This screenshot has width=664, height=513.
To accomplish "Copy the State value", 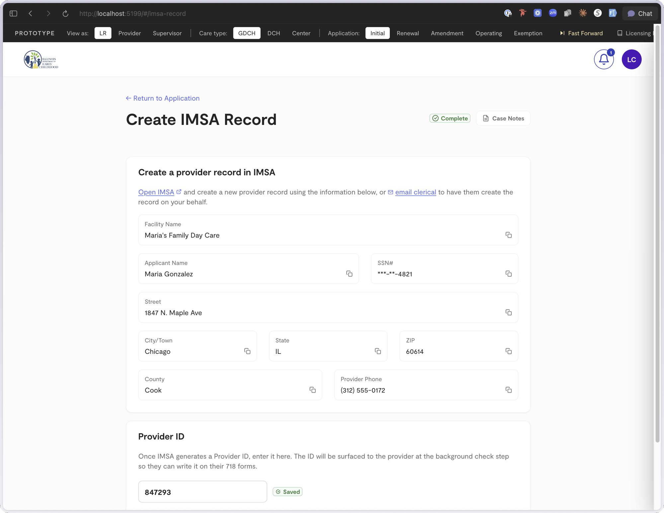I will (377, 351).
